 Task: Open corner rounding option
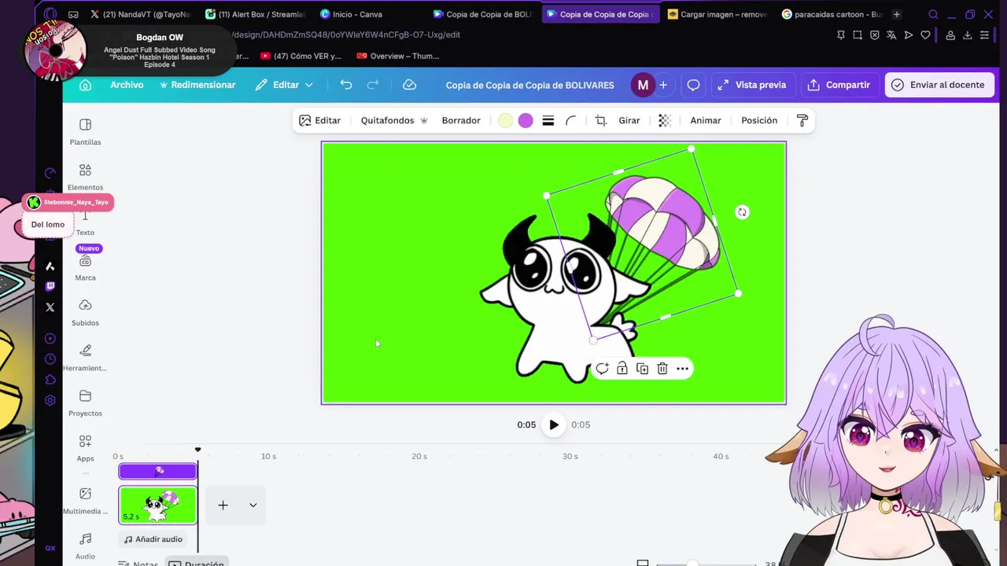point(571,120)
